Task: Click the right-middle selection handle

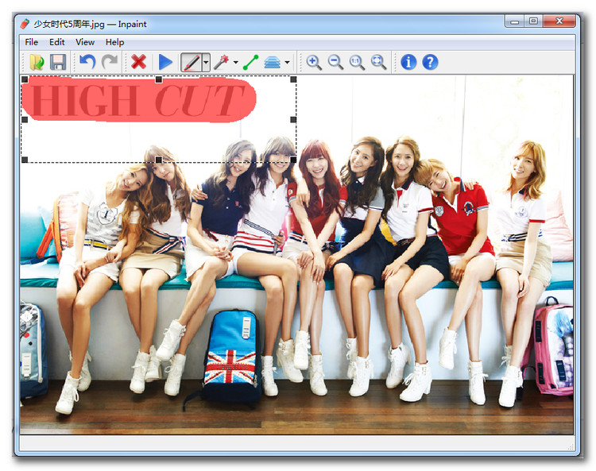Action: click(x=293, y=120)
